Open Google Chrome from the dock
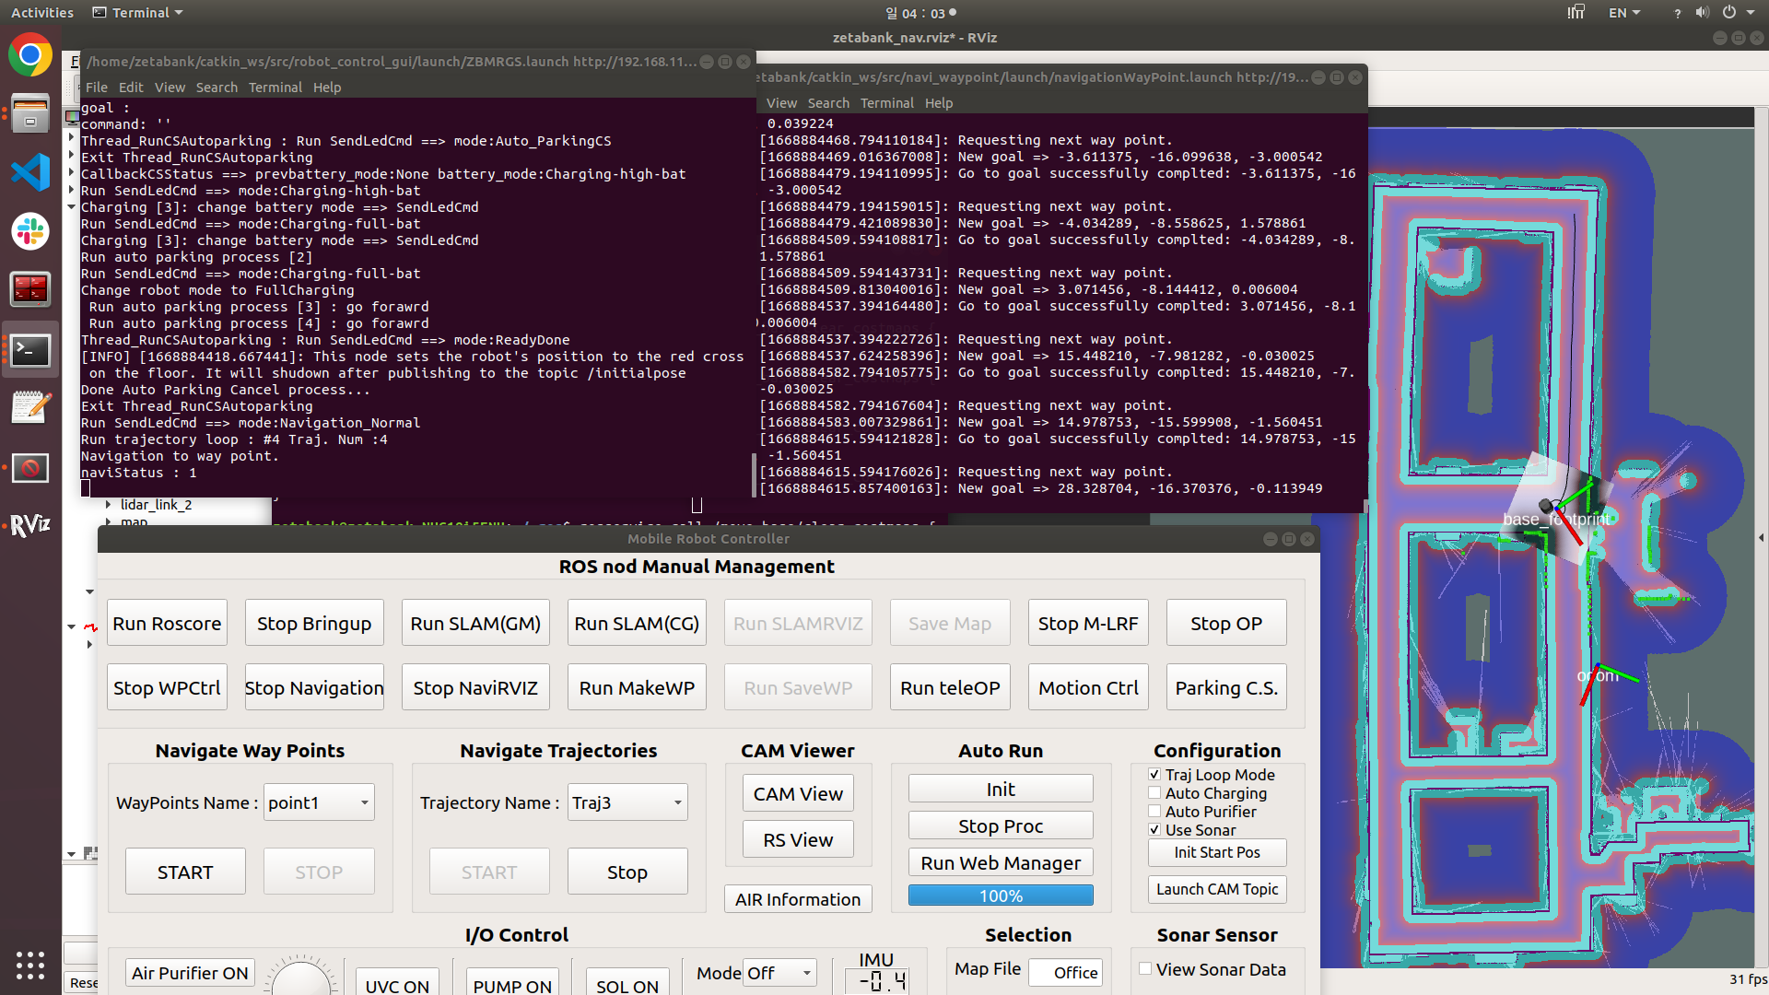 [x=30, y=56]
